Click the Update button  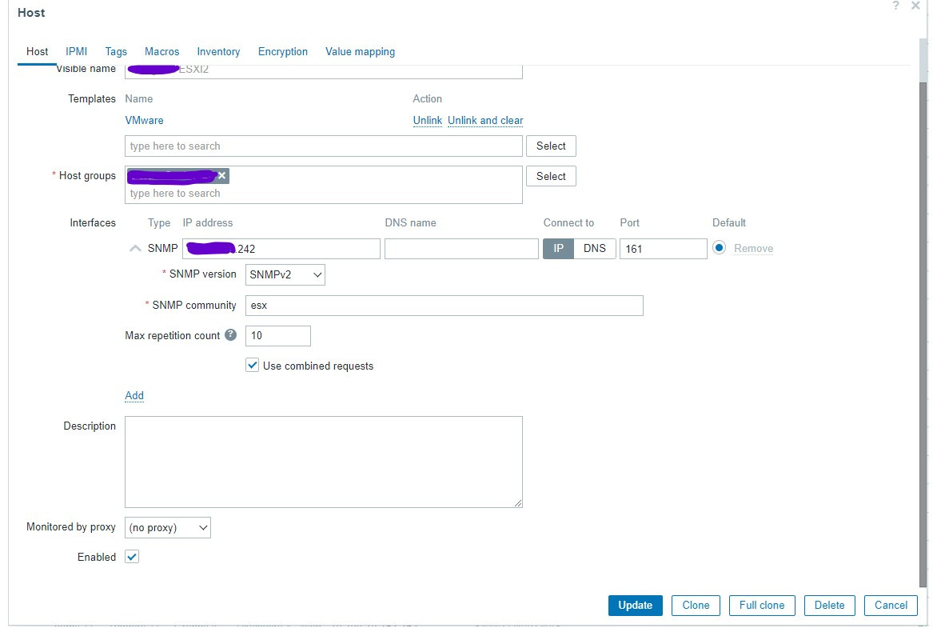pyautogui.click(x=636, y=605)
